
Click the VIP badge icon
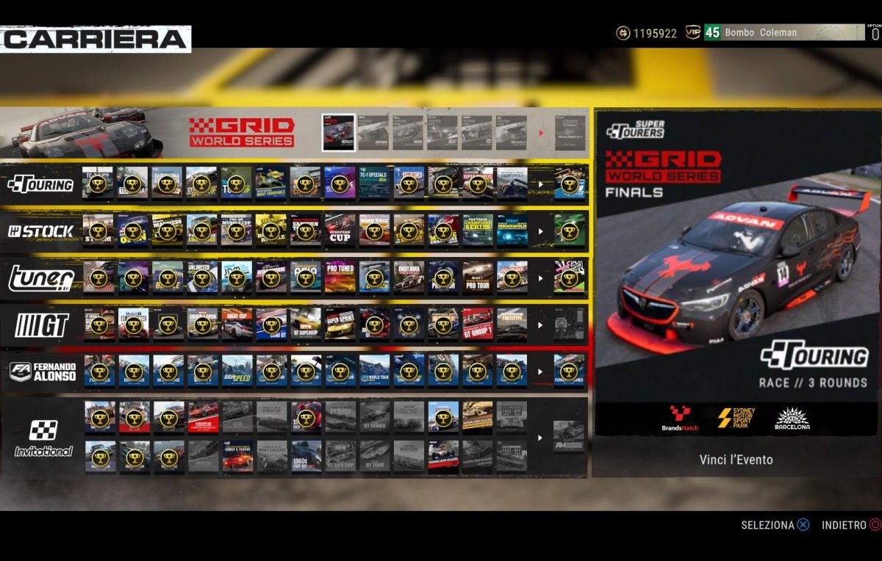(692, 33)
